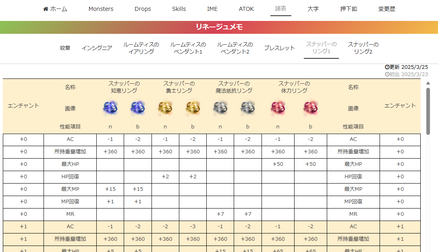Image resolution: width=438 pixels, height=252 pixels.
Task: Click the +2 HP回復 value under 勇士リング b
Action: click(193, 177)
